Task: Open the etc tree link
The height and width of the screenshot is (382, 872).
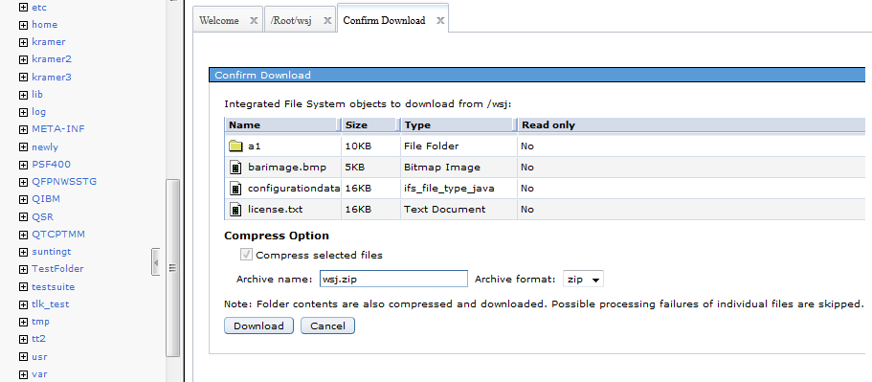Action: 39,8
